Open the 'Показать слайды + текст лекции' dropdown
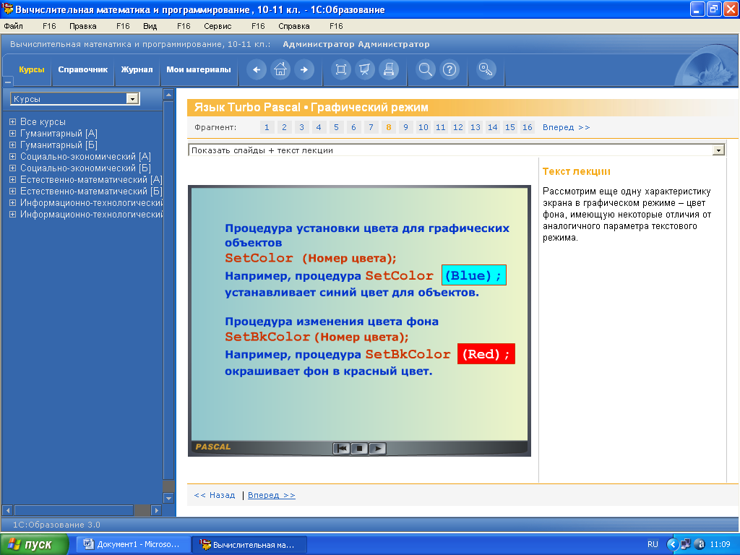740x555 pixels. point(718,150)
